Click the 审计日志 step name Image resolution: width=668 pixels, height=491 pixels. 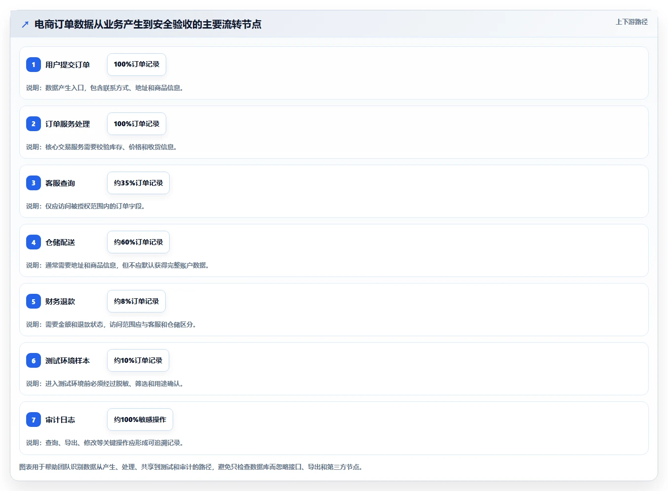(60, 420)
